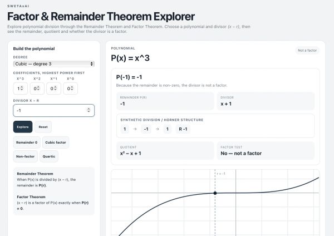Click the x^1 coefficient stepper arrows

click(x=55, y=88)
